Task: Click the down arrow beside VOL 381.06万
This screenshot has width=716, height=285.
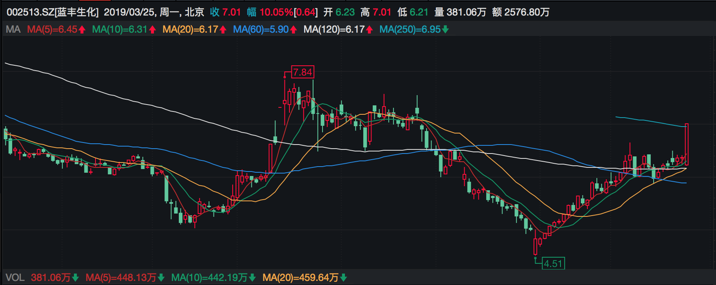Action: point(76,278)
